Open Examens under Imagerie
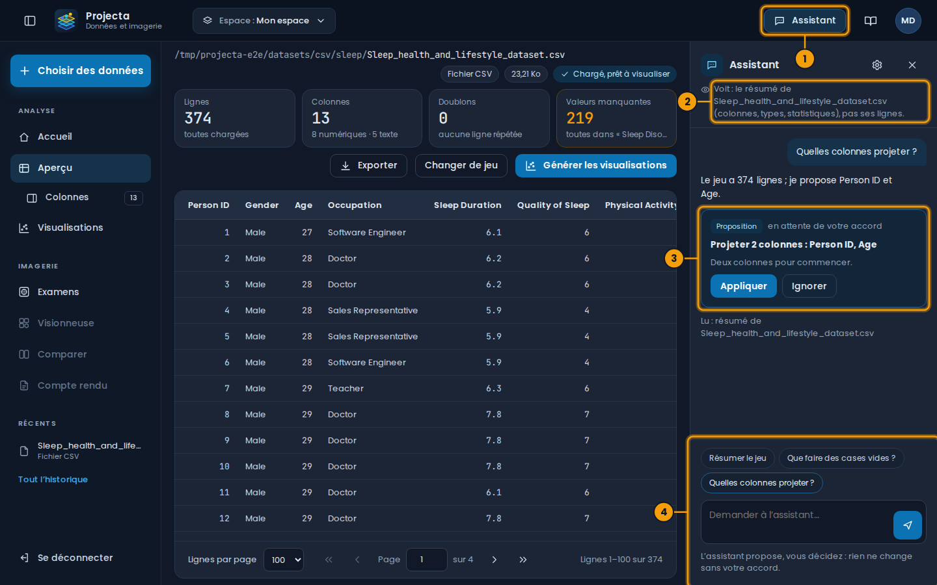 coord(81,292)
